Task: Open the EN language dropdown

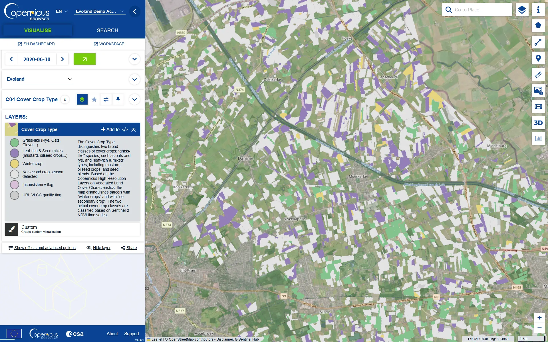Action: [x=62, y=11]
